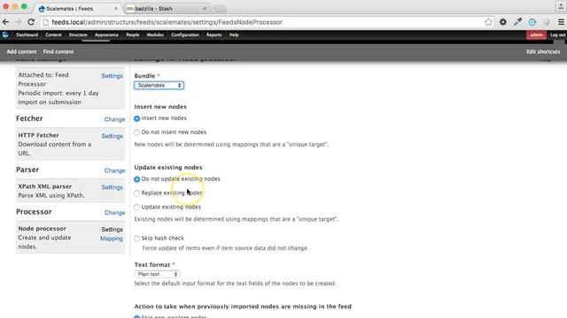The width and height of the screenshot is (567, 318).
Task: Open Reports in admin menu
Action: 214,35
